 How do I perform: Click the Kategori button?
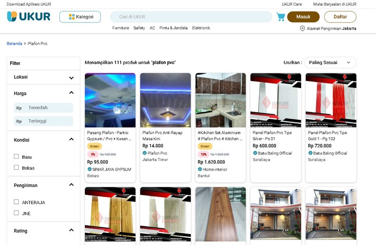pyautogui.click(x=80, y=17)
